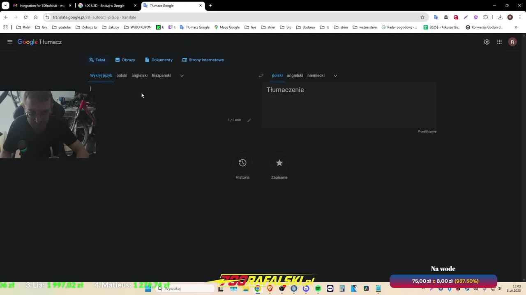
Task: Open Google Translate settings gear
Action: coord(487,42)
